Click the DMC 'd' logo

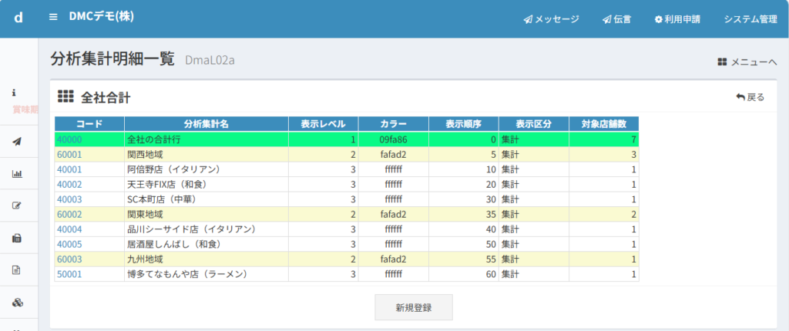(x=18, y=17)
